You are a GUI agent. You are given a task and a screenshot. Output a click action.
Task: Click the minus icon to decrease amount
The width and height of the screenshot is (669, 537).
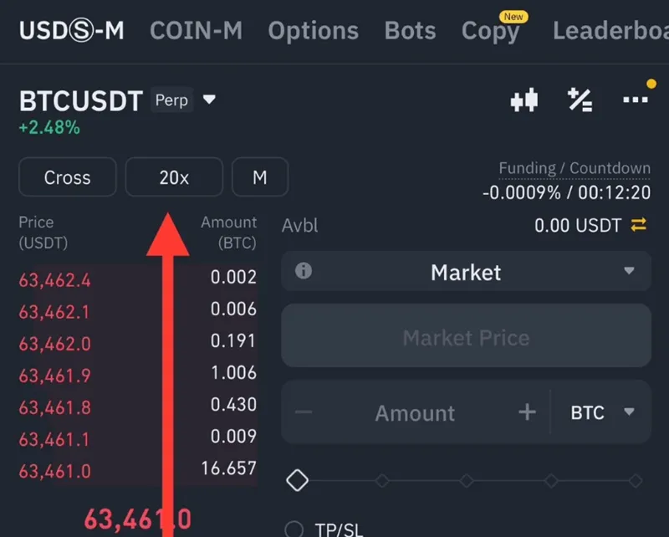tap(304, 412)
